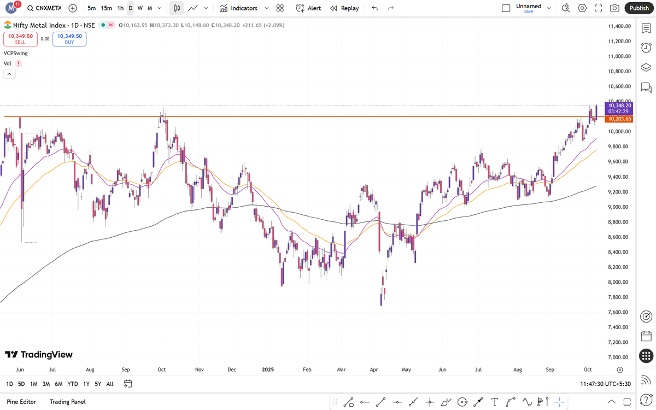Expand the bottom panel chevron

tap(611, 402)
